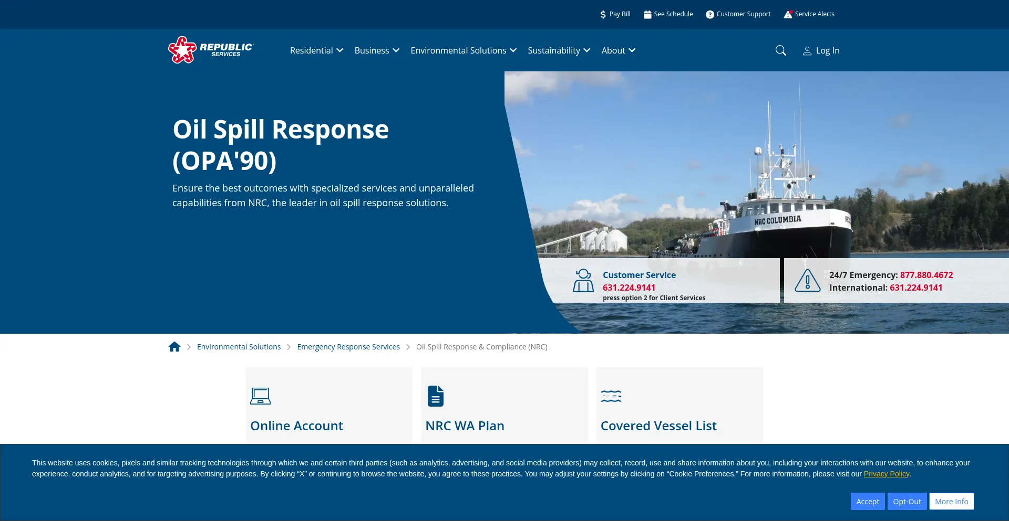
Task: Click the More Info cookie button
Action: (951, 502)
